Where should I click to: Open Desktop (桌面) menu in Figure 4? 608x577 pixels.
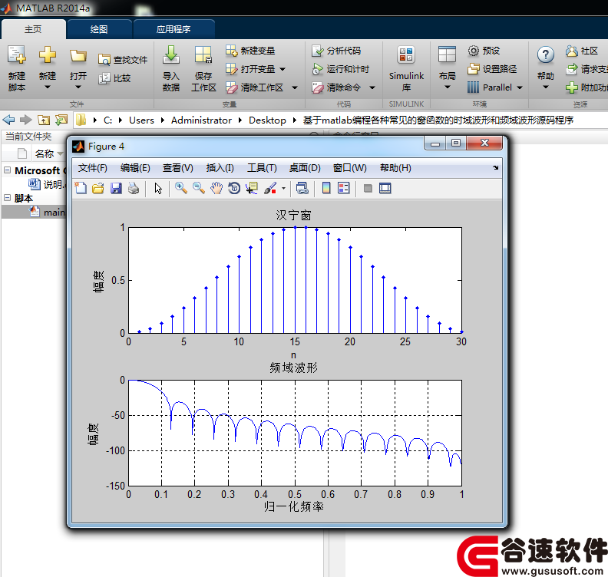pyautogui.click(x=305, y=168)
